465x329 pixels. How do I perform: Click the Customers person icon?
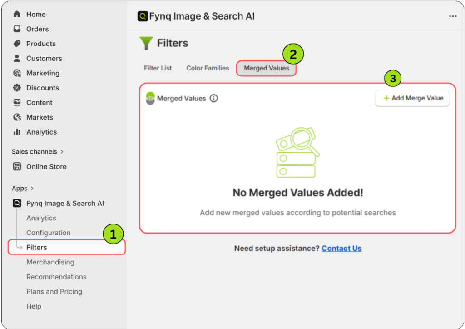(x=17, y=58)
